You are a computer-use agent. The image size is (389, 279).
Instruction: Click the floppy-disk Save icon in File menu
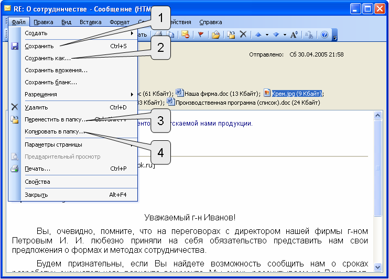coord(15,46)
